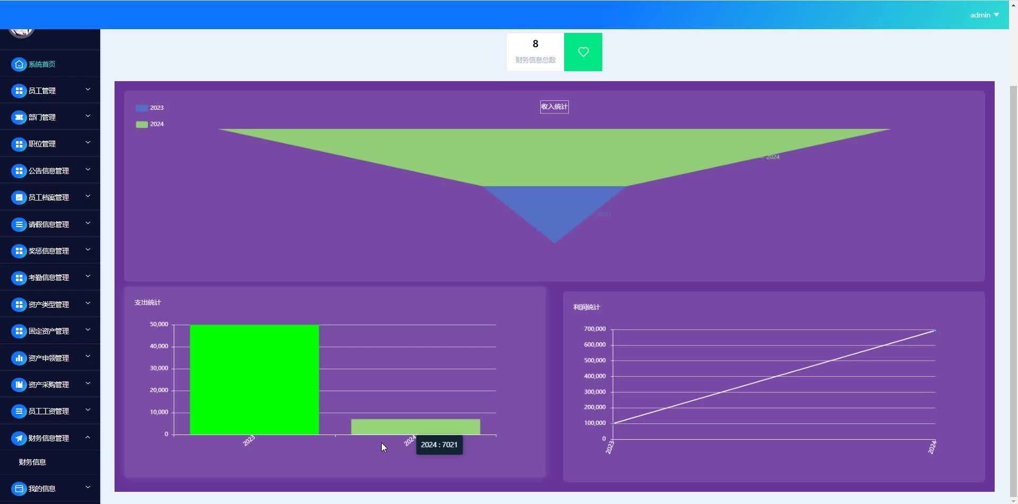Click the list icon beside 请假信息管理
Viewport: 1018px width, 504px height.
click(x=19, y=224)
